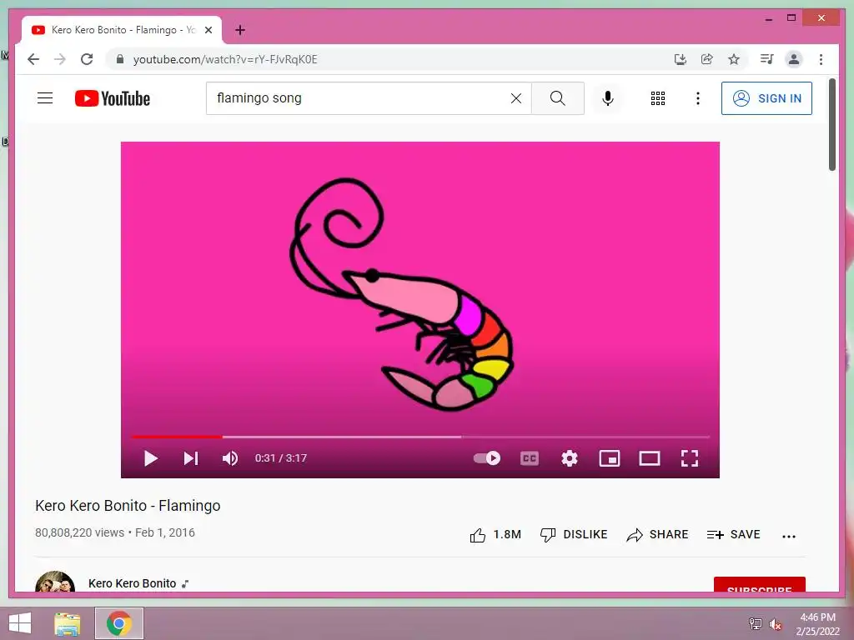Seek along the video progress bar
This screenshot has width=854, height=640.
pos(420,437)
